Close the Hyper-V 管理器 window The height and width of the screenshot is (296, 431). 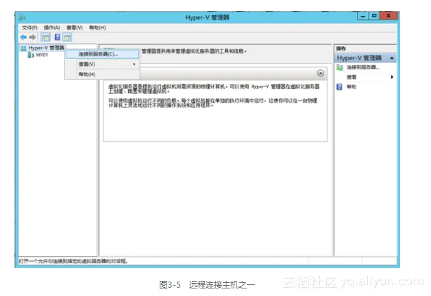tap(389, 16)
